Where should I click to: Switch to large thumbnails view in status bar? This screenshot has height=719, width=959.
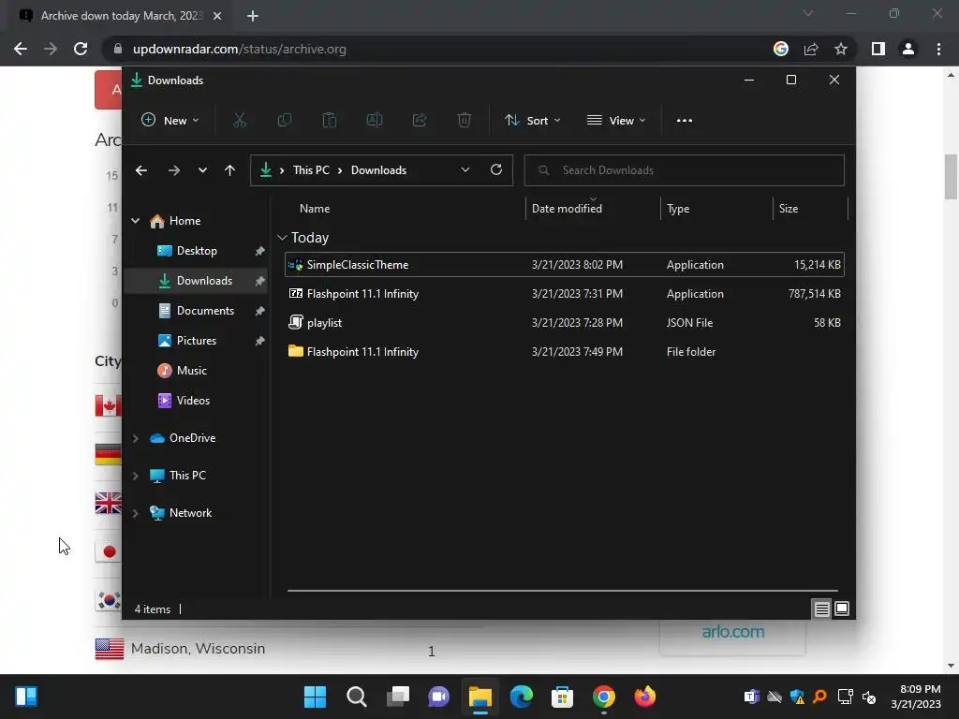(842, 609)
